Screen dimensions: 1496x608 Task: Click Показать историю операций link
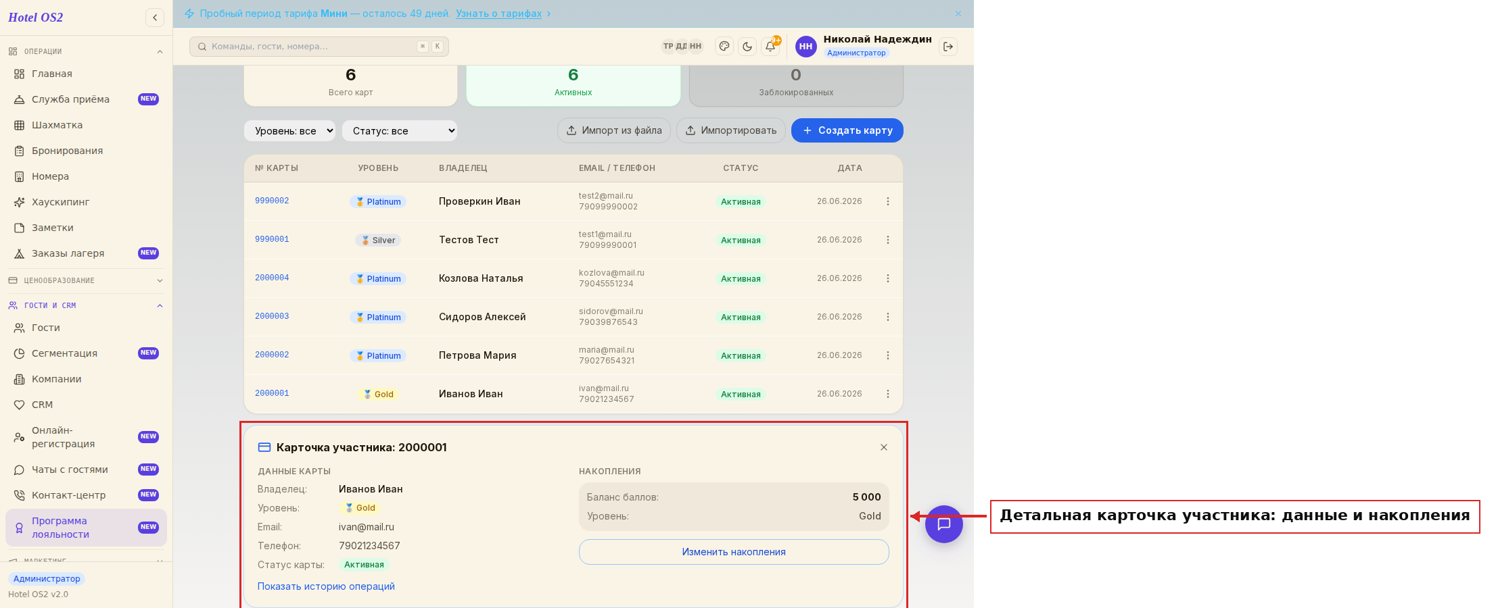(326, 586)
